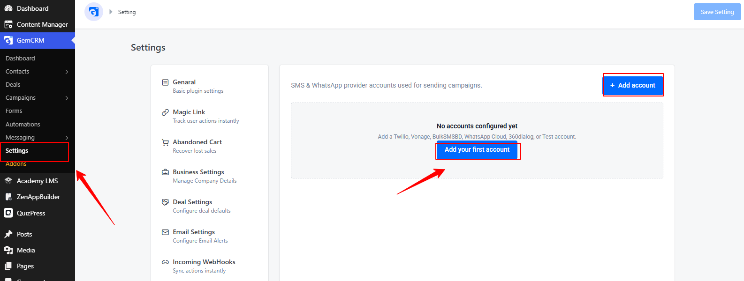Open the Academy LMS icon in the sidebar
This screenshot has width=744, height=281.
click(x=8, y=181)
